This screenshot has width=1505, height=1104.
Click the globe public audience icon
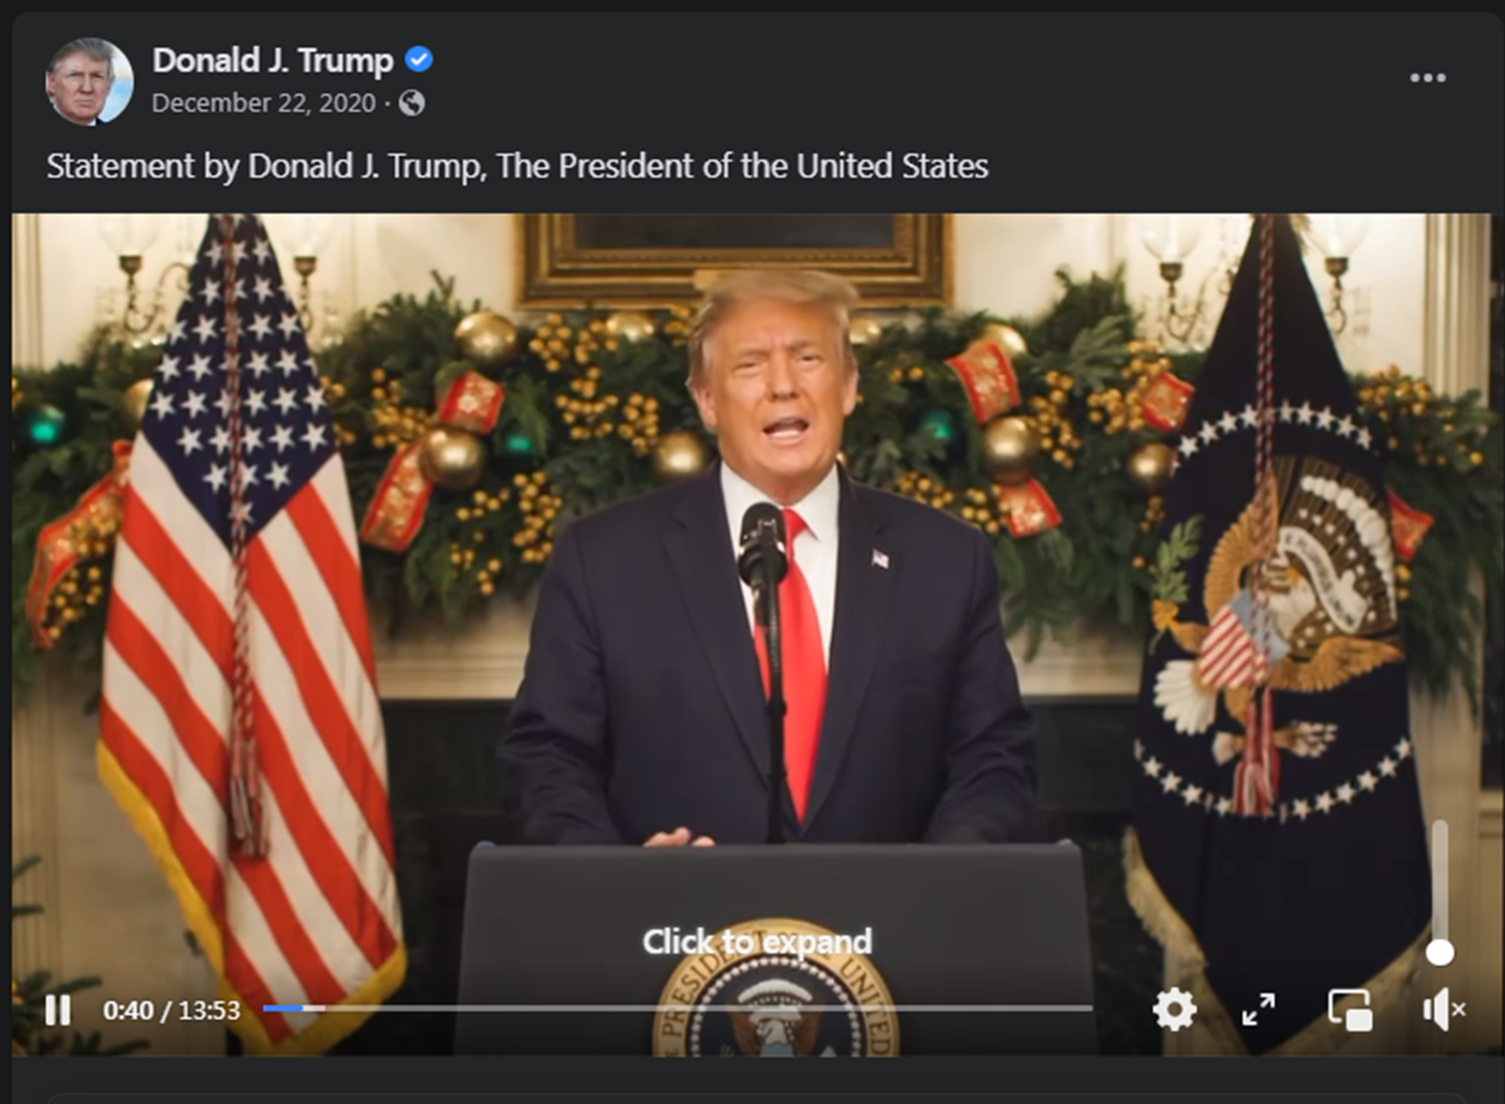click(x=412, y=103)
